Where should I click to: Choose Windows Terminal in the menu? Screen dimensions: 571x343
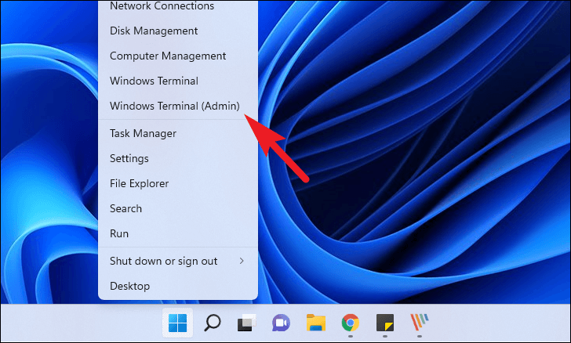pos(154,81)
